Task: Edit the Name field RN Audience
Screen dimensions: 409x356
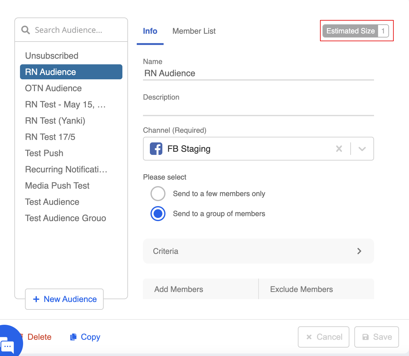Action: [259, 73]
